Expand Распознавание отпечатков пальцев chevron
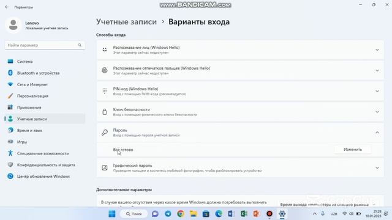 [377, 71]
